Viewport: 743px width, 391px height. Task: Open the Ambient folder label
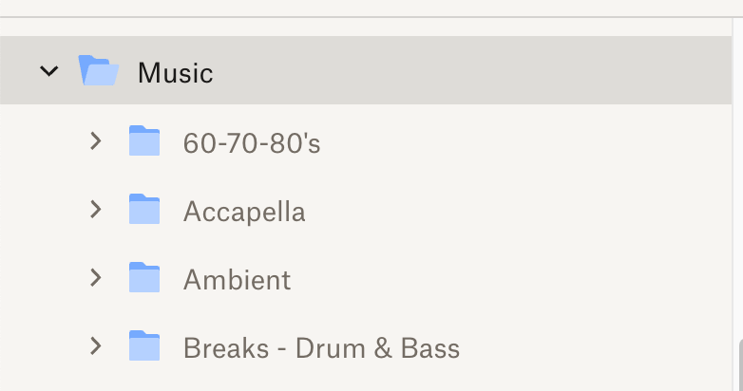click(x=237, y=280)
